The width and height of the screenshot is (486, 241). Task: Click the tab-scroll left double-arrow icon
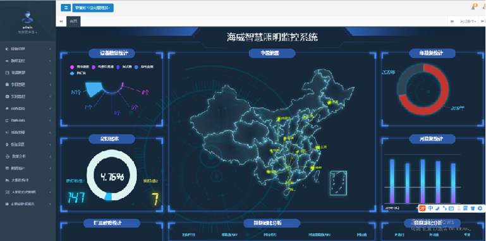pyautogui.click(x=61, y=22)
